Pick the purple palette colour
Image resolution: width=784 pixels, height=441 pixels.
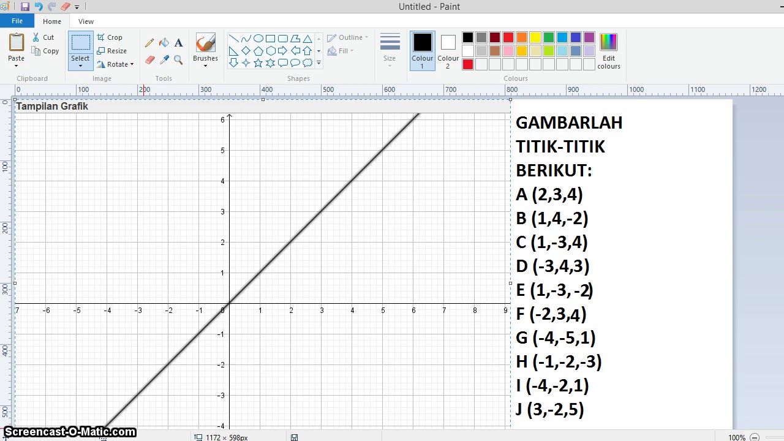tap(589, 37)
